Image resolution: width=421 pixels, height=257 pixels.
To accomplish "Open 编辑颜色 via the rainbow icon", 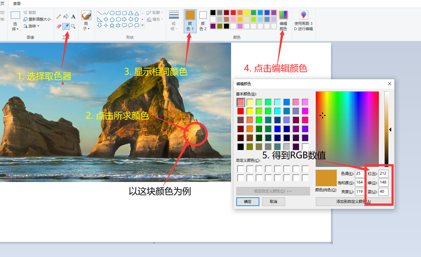I will tap(283, 14).
